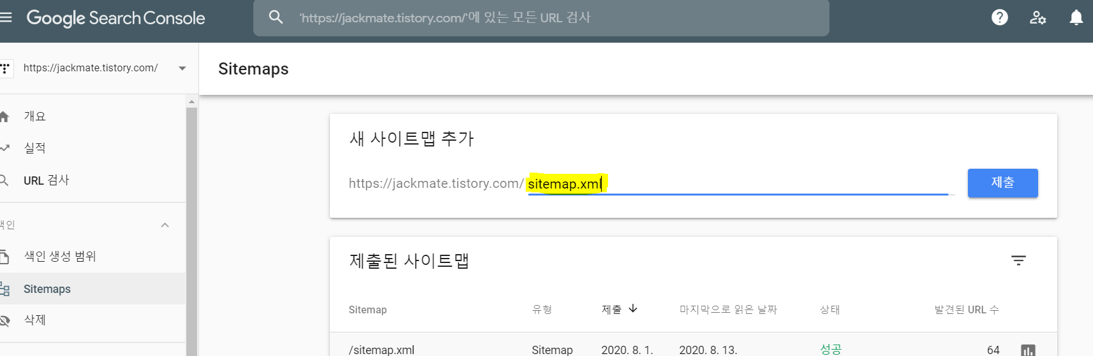Open the filter icon for submitted sitemaps

click(1018, 260)
